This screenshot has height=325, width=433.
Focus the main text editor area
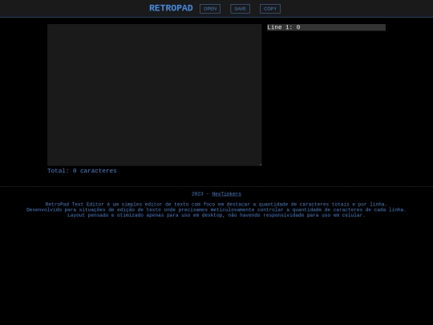pos(155,95)
